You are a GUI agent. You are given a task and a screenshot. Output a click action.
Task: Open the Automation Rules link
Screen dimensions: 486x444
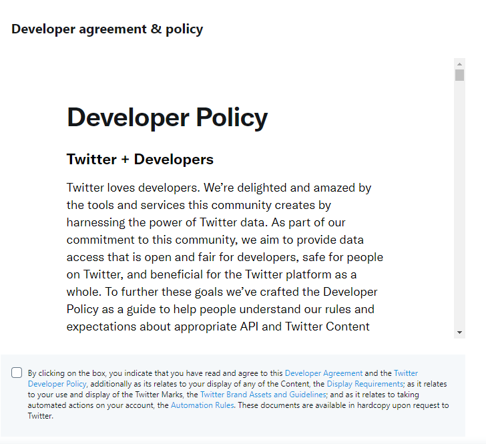pos(202,405)
